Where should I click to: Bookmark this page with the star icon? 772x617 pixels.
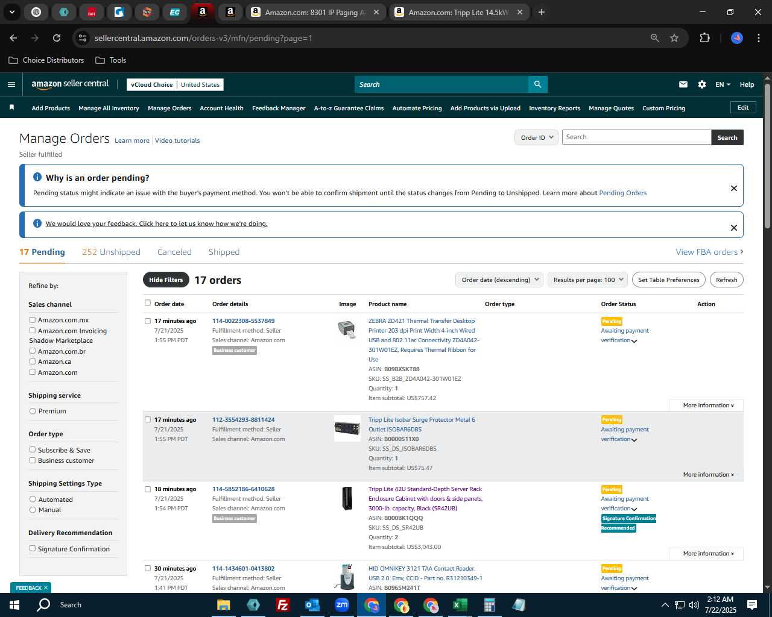point(674,38)
